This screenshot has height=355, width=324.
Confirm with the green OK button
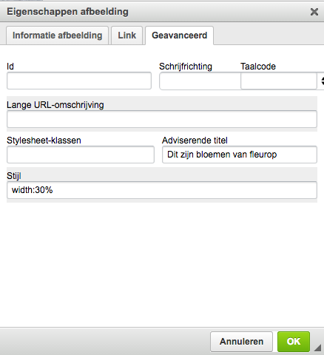[x=294, y=342]
